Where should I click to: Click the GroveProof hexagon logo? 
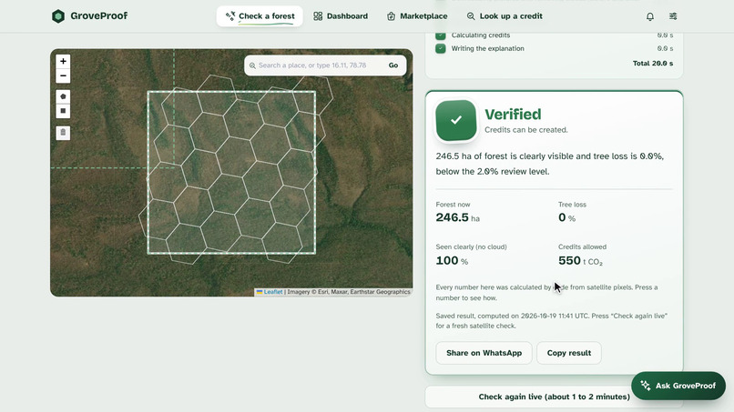click(58, 15)
